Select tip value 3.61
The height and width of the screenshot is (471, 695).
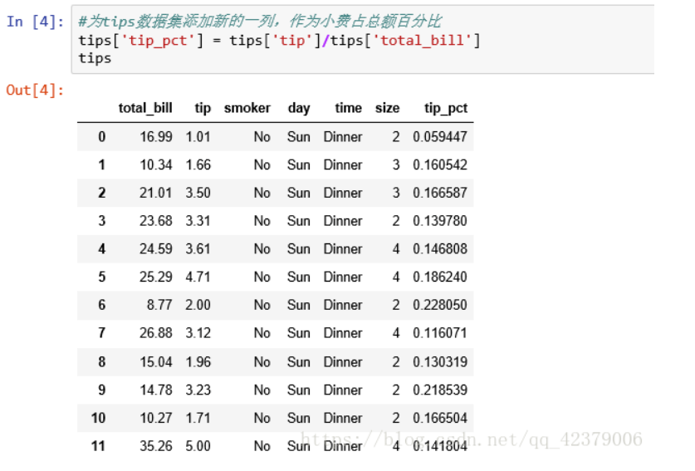pyautogui.click(x=198, y=249)
